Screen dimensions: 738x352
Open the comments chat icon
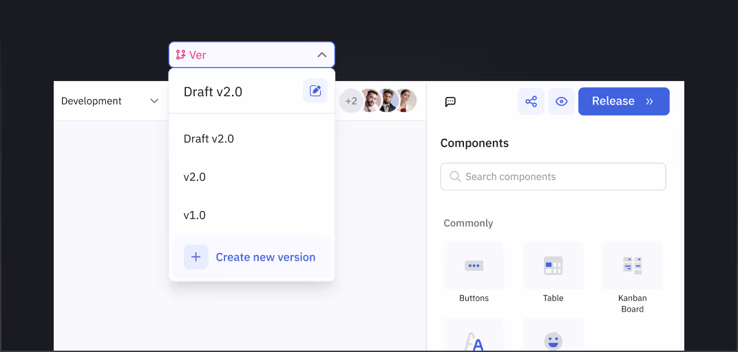click(450, 102)
